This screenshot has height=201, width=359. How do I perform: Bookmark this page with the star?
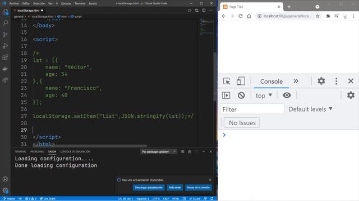pyautogui.click(x=317, y=16)
